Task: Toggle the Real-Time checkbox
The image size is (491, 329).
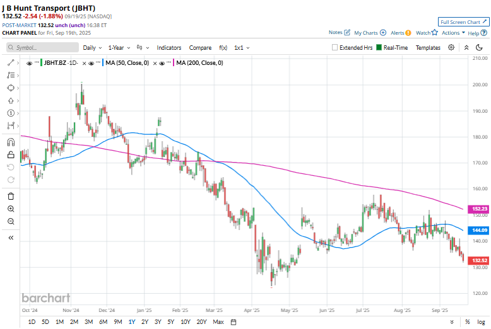Action: (x=379, y=47)
